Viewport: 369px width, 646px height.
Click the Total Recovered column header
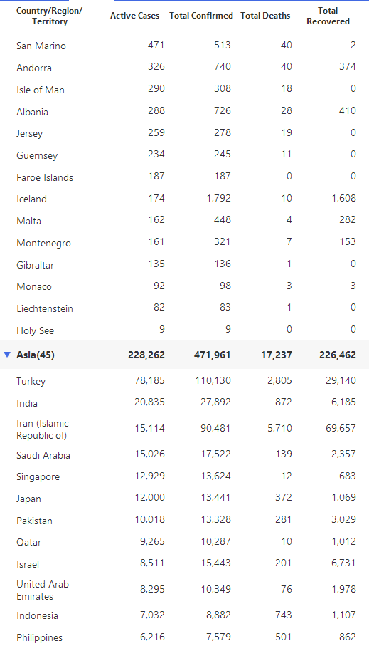(328, 16)
